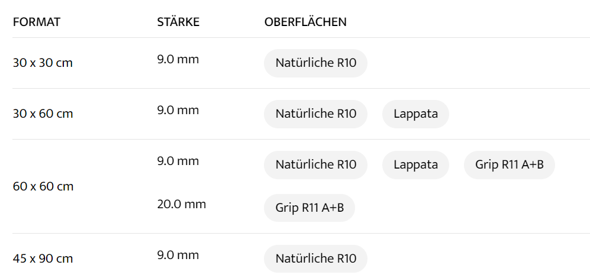Click Natürliche R10 chip for 45 x 90 cm

[x=315, y=258]
